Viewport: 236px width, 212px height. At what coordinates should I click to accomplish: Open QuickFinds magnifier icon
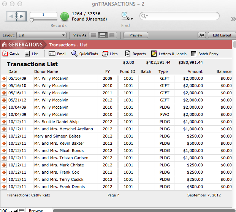pos(74,54)
